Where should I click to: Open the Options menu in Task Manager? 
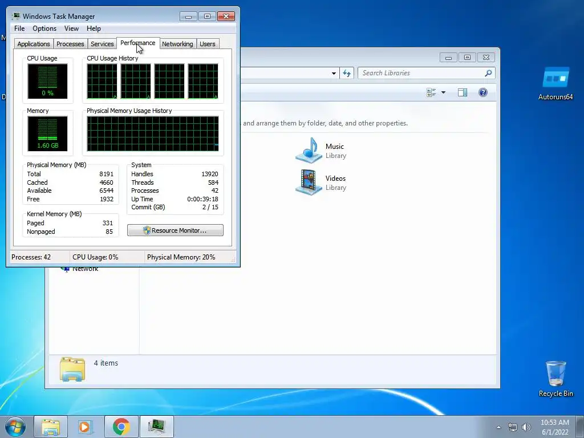pyautogui.click(x=44, y=29)
